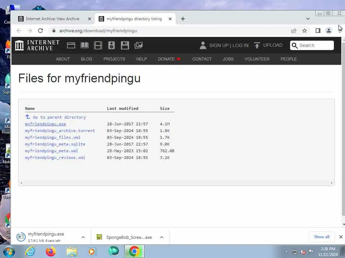Close the myfriendpingu directory listing tab
345x258 pixels.
170,19
